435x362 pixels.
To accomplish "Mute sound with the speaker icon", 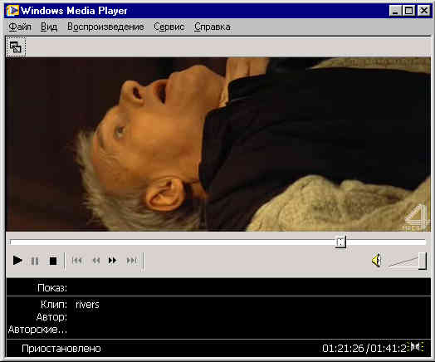I will 377,261.
